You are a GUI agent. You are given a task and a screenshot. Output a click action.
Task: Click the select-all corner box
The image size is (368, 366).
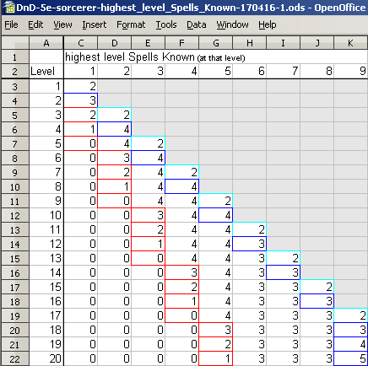click(x=15, y=43)
